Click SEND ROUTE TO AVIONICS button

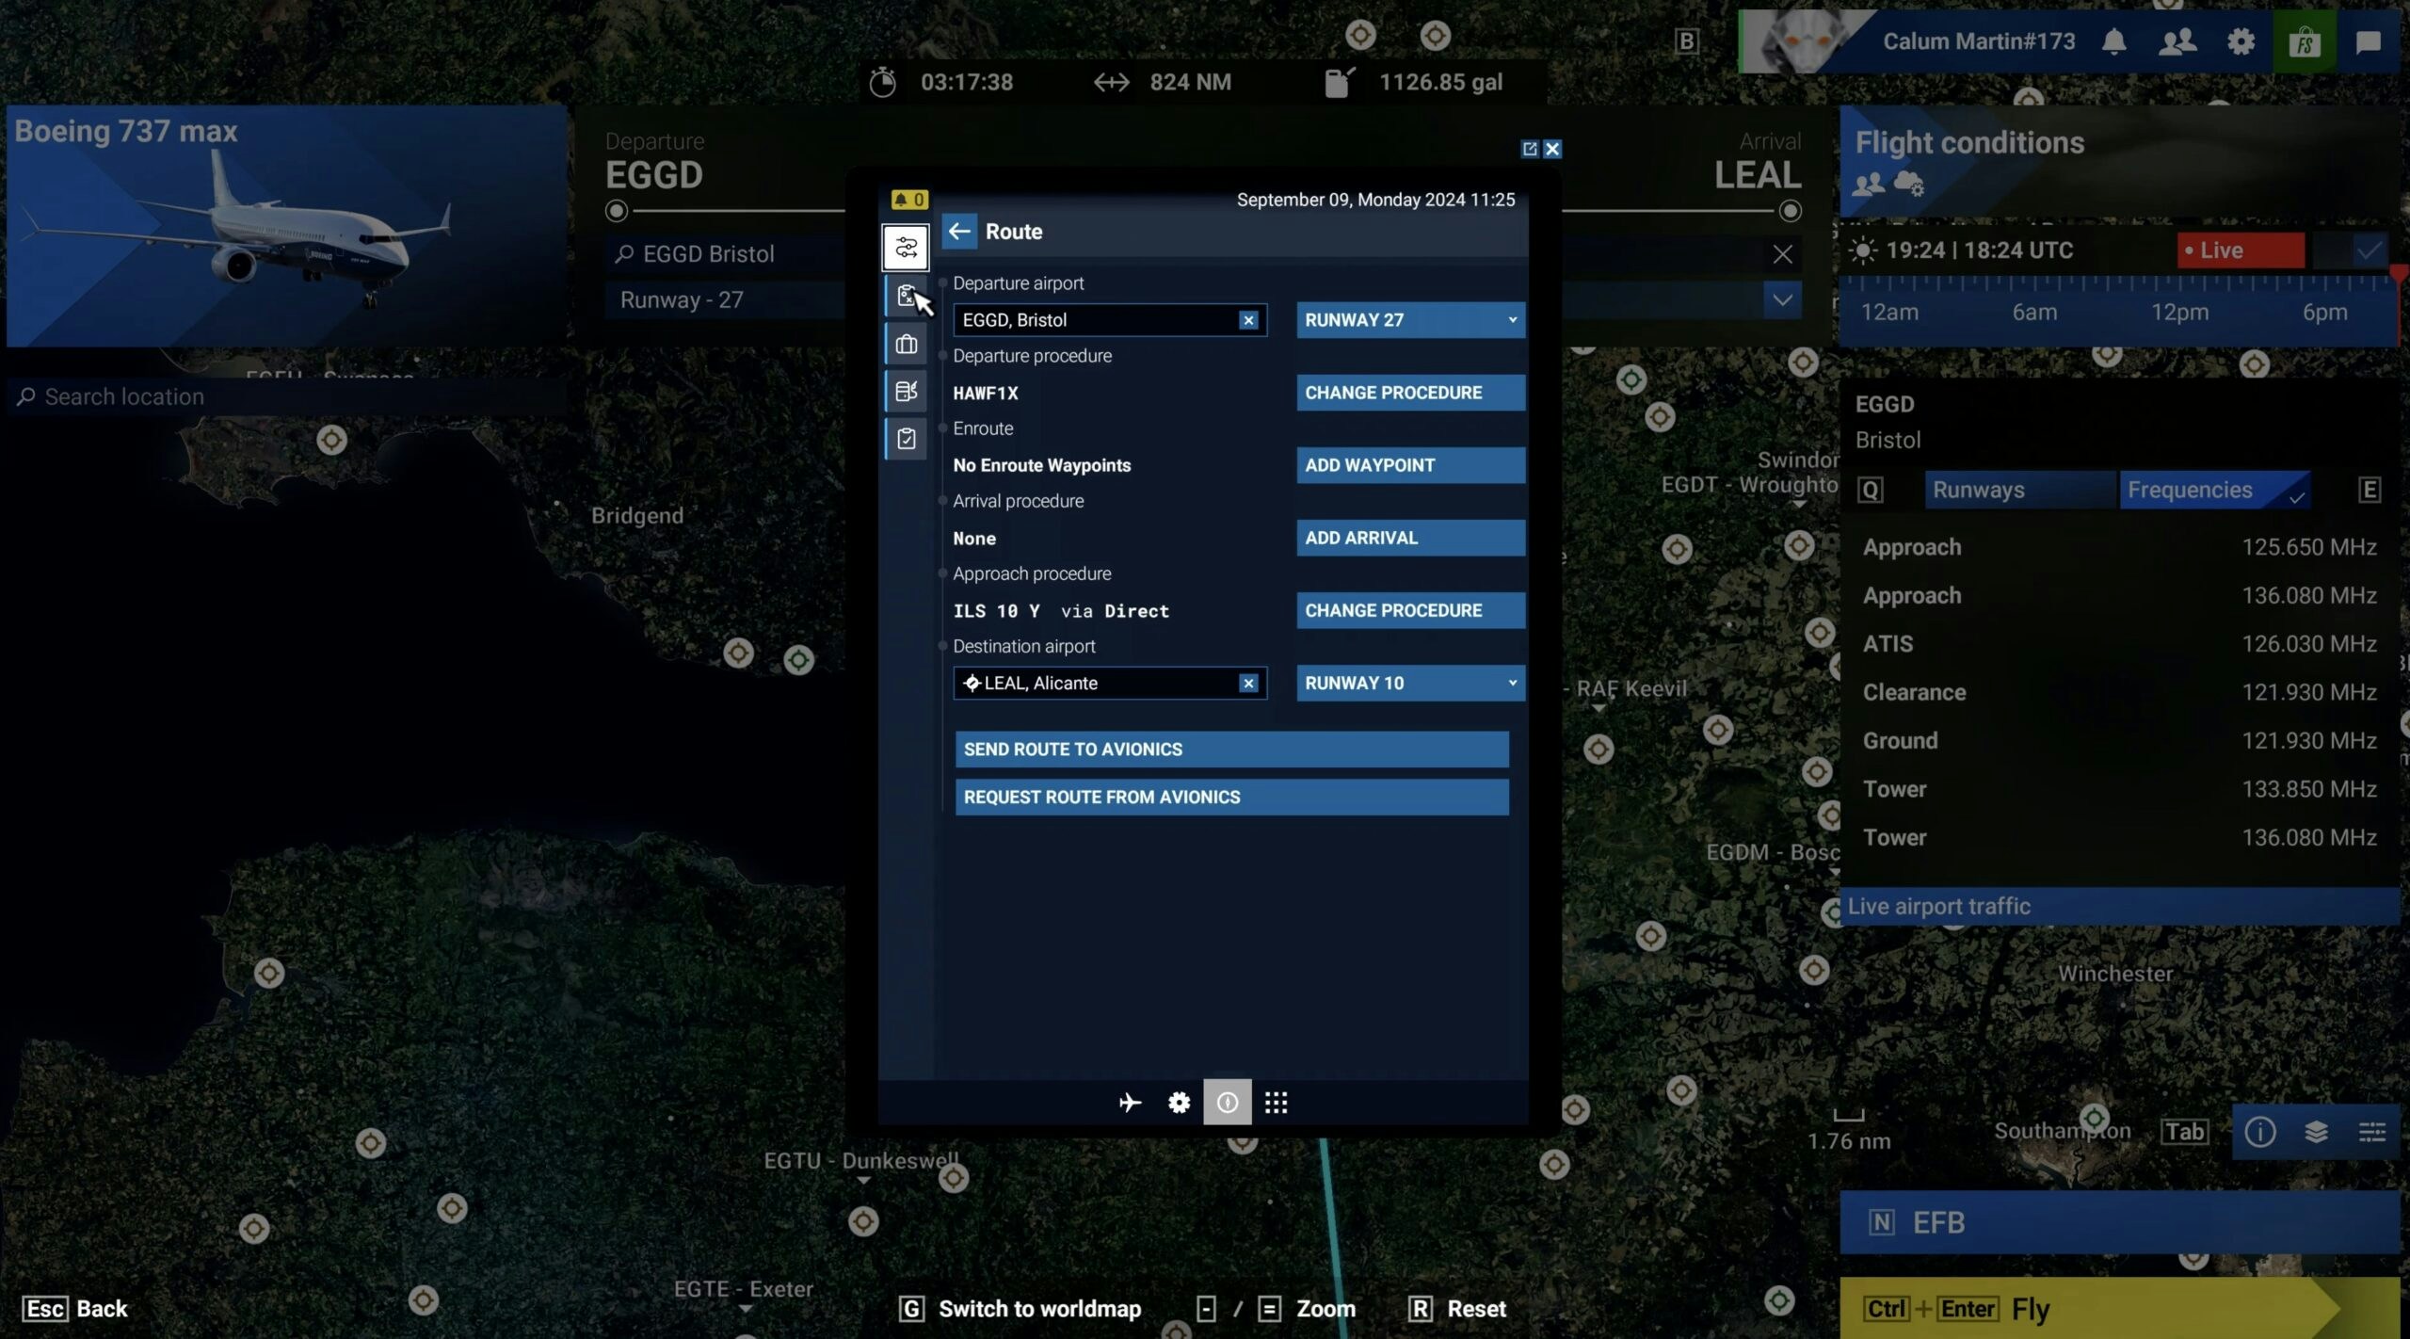tap(1231, 750)
